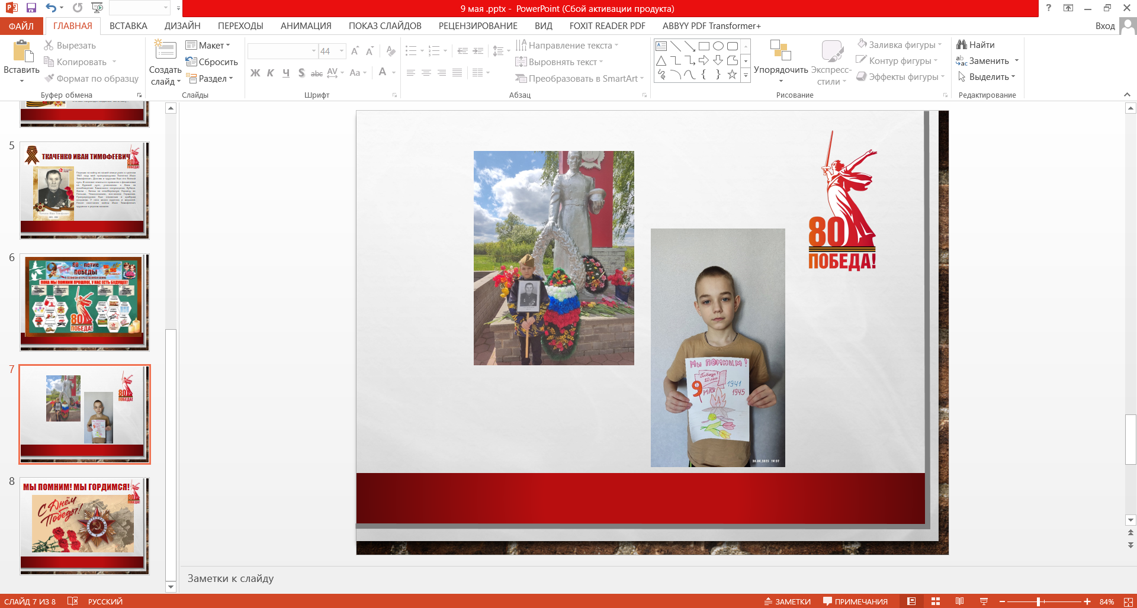
Task: Click the Paste (Вставить) icon
Action: 23,51
